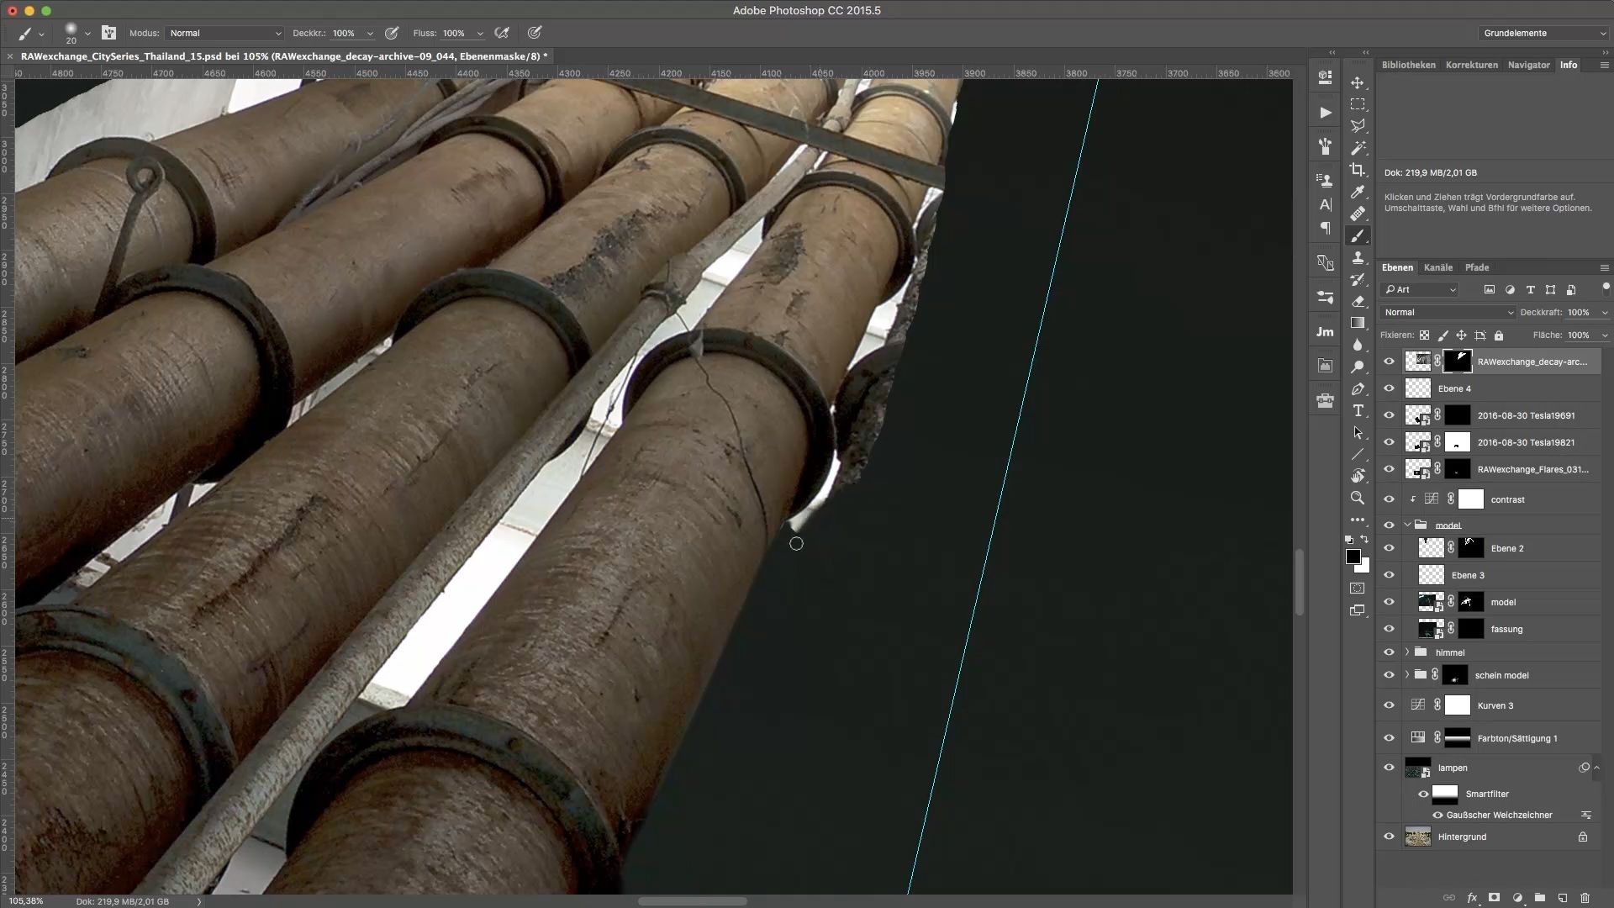Select the Move tool
Viewport: 1614px width, 908px height.
[x=1358, y=82]
